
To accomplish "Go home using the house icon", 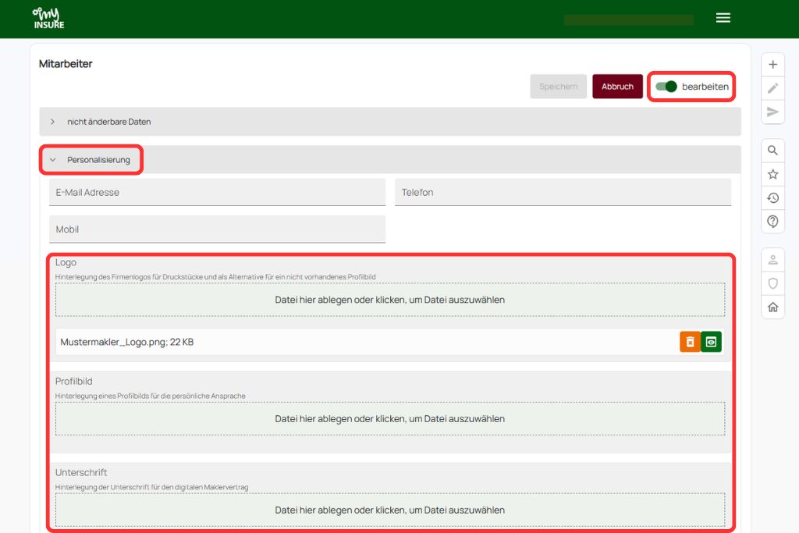I will [772, 307].
